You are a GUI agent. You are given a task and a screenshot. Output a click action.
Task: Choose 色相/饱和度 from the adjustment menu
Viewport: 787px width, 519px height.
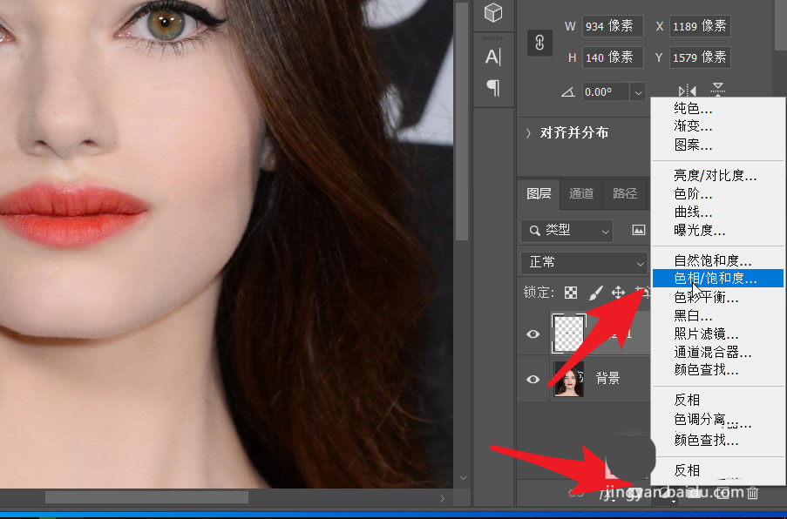[716, 279]
